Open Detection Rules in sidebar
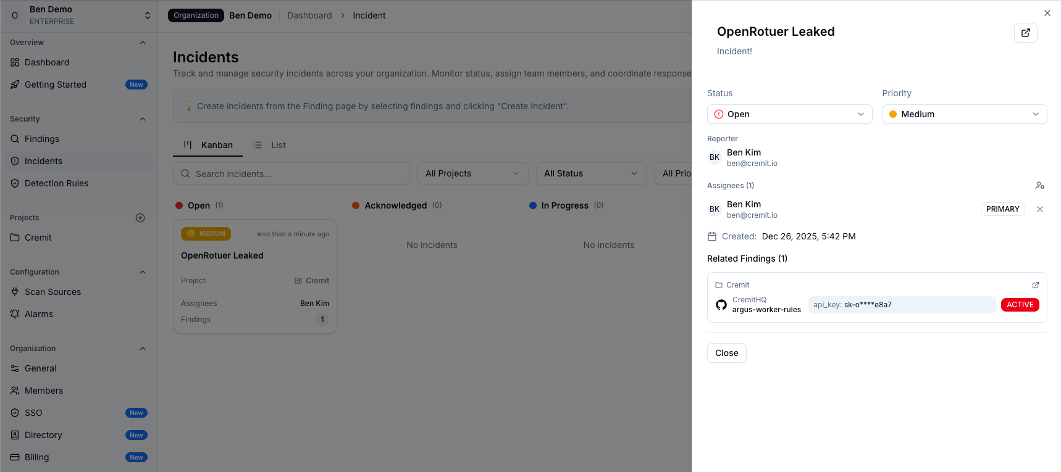The height and width of the screenshot is (472, 1061). tap(78, 183)
